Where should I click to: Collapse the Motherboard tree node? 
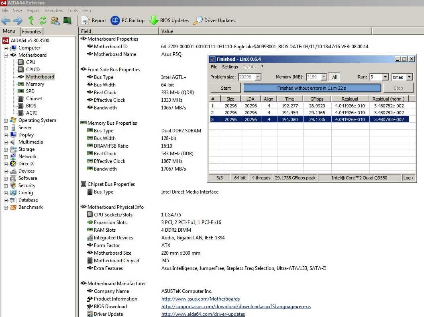pyautogui.click(x=6, y=55)
